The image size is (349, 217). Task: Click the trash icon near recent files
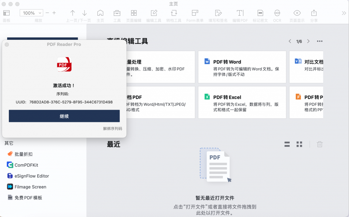click(x=319, y=144)
